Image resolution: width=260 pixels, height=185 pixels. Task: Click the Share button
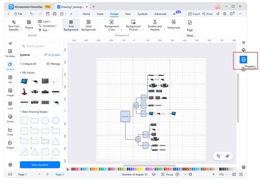pos(207,14)
